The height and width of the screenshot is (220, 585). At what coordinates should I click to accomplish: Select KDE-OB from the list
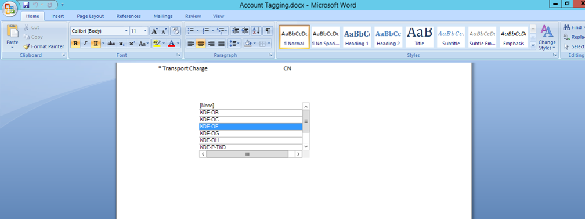pos(251,113)
